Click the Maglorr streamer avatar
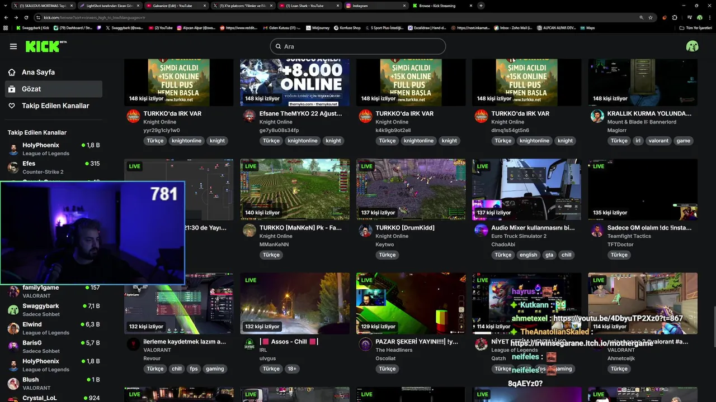716x402 pixels. pos(597,116)
